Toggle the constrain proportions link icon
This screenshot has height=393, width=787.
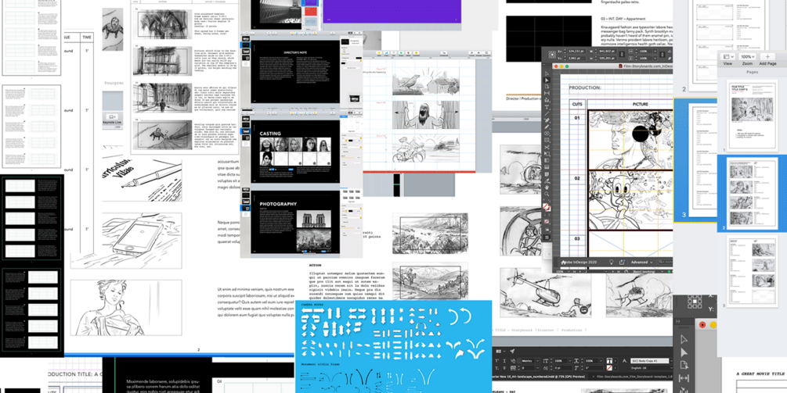[622, 54]
